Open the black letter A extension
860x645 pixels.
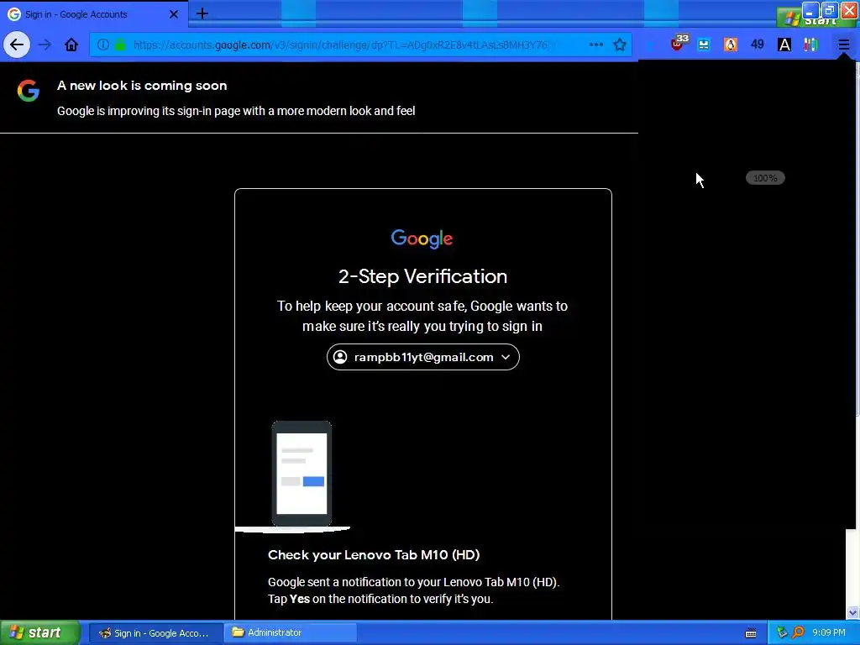click(784, 45)
